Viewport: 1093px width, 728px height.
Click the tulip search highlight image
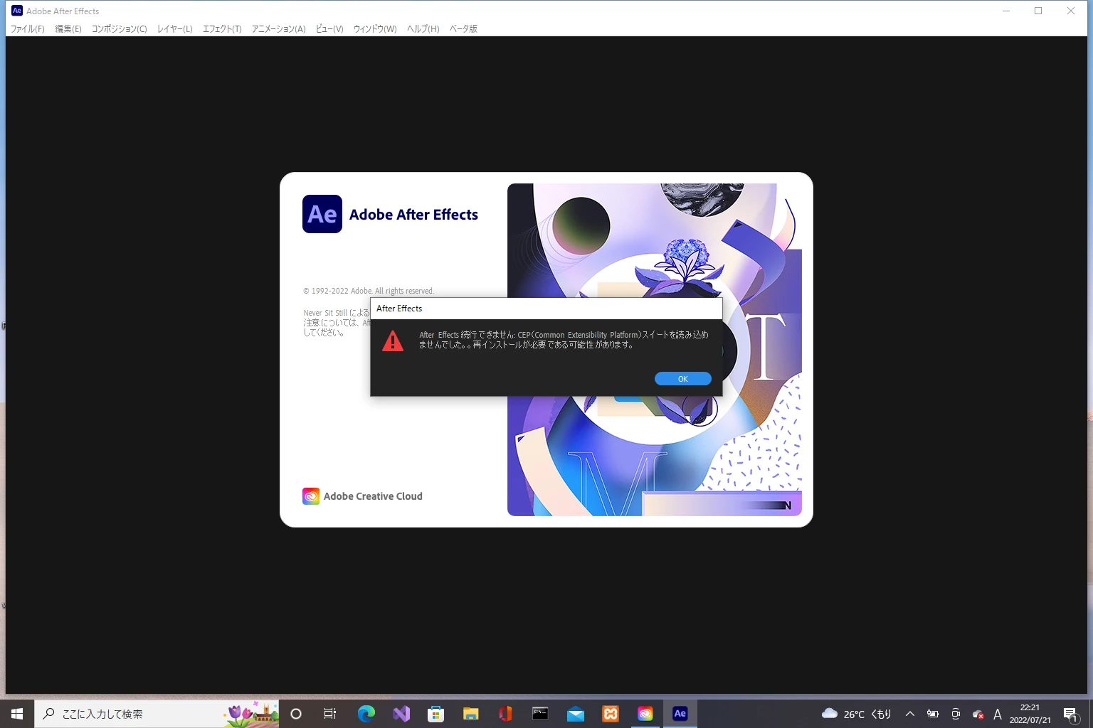point(250,714)
